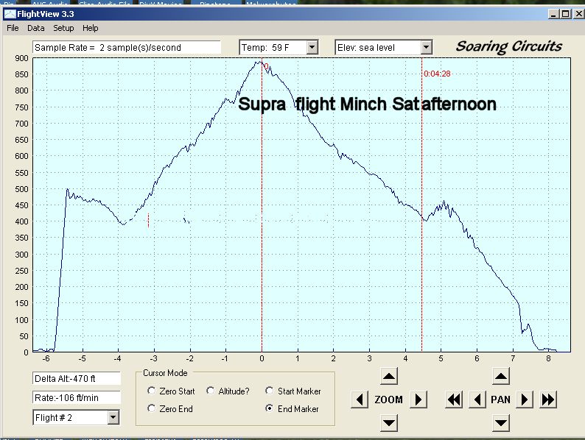Image resolution: width=585 pixels, height=440 pixels.
Task: Maximize the FlightView window
Action: (x=566, y=14)
